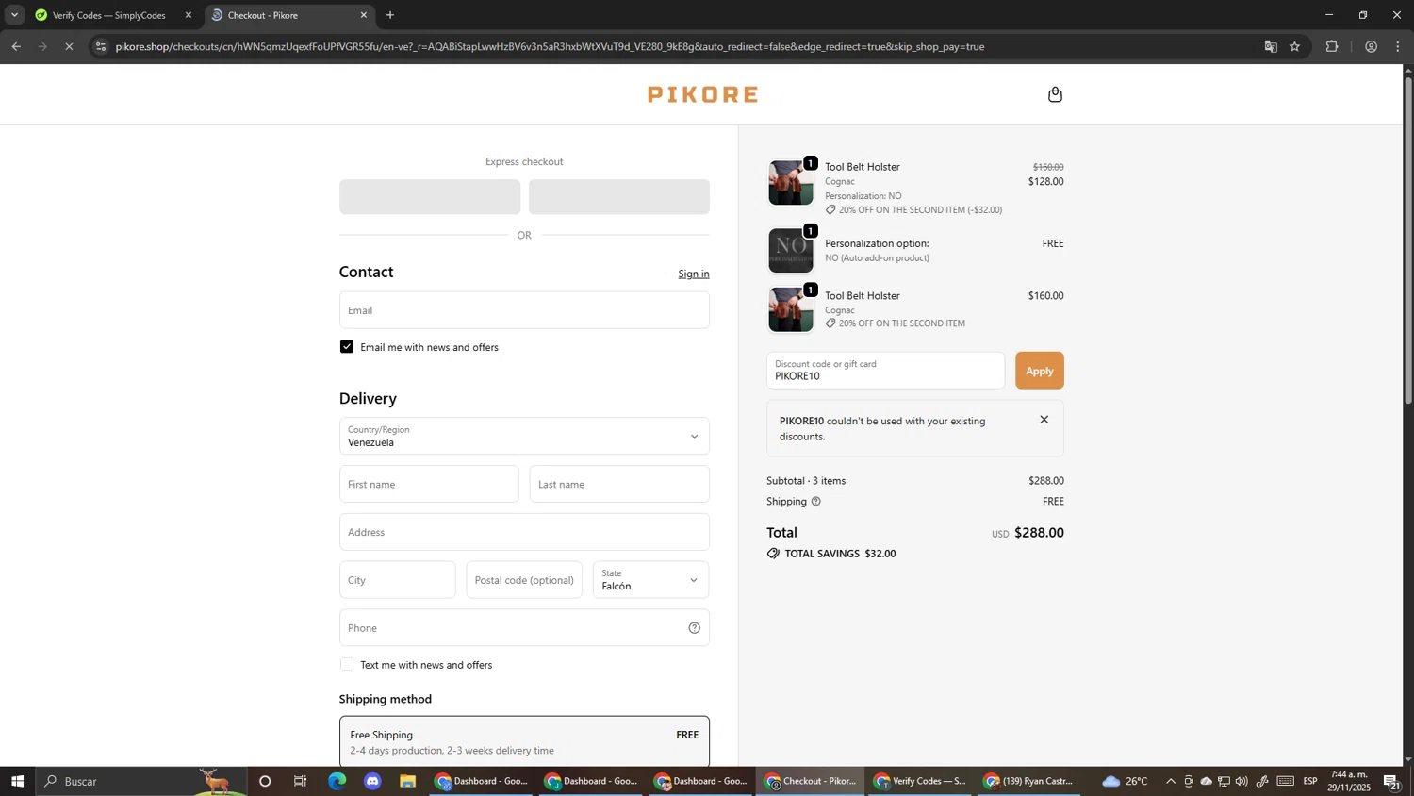Image resolution: width=1414 pixels, height=796 pixels.
Task: Click the Google Translate icon in the address bar
Action: [x=1270, y=46]
